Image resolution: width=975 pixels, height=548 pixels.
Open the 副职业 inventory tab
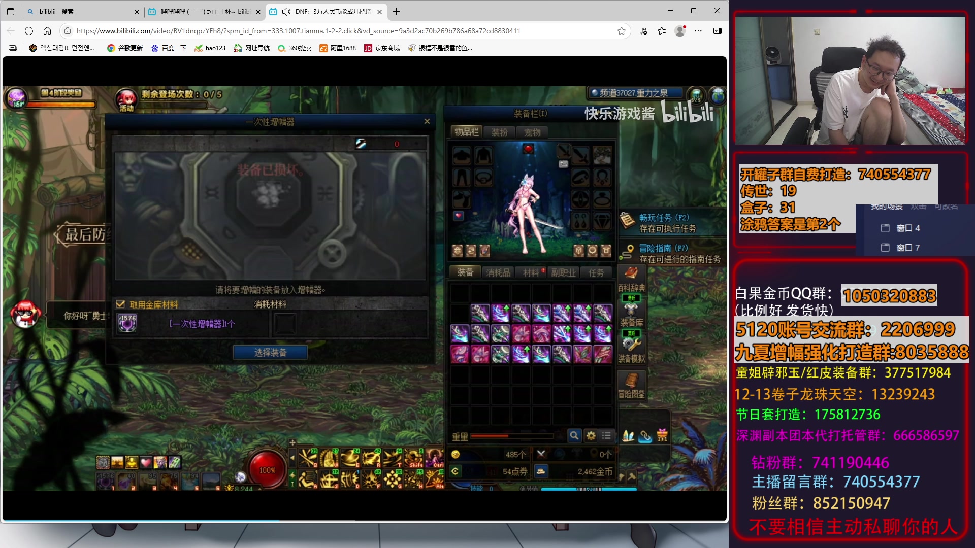(x=564, y=272)
